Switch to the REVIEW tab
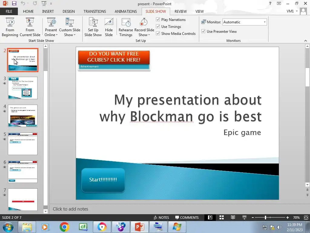The height and width of the screenshot is (233, 310). (x=180, y=11)
